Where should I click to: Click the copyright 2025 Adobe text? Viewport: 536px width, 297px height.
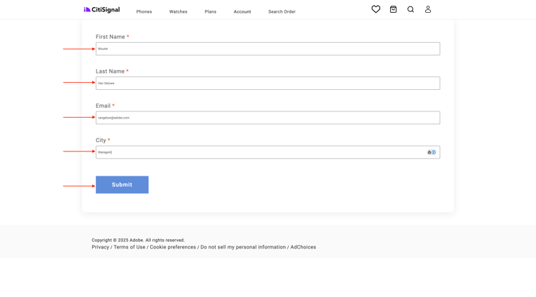138,240
